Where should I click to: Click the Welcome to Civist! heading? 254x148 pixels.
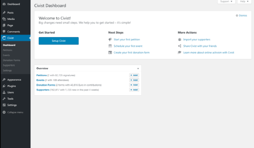55,18
